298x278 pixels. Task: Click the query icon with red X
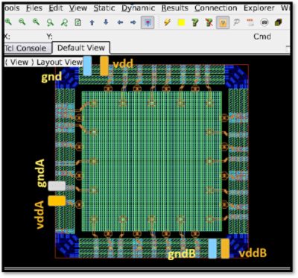point(209,23)
